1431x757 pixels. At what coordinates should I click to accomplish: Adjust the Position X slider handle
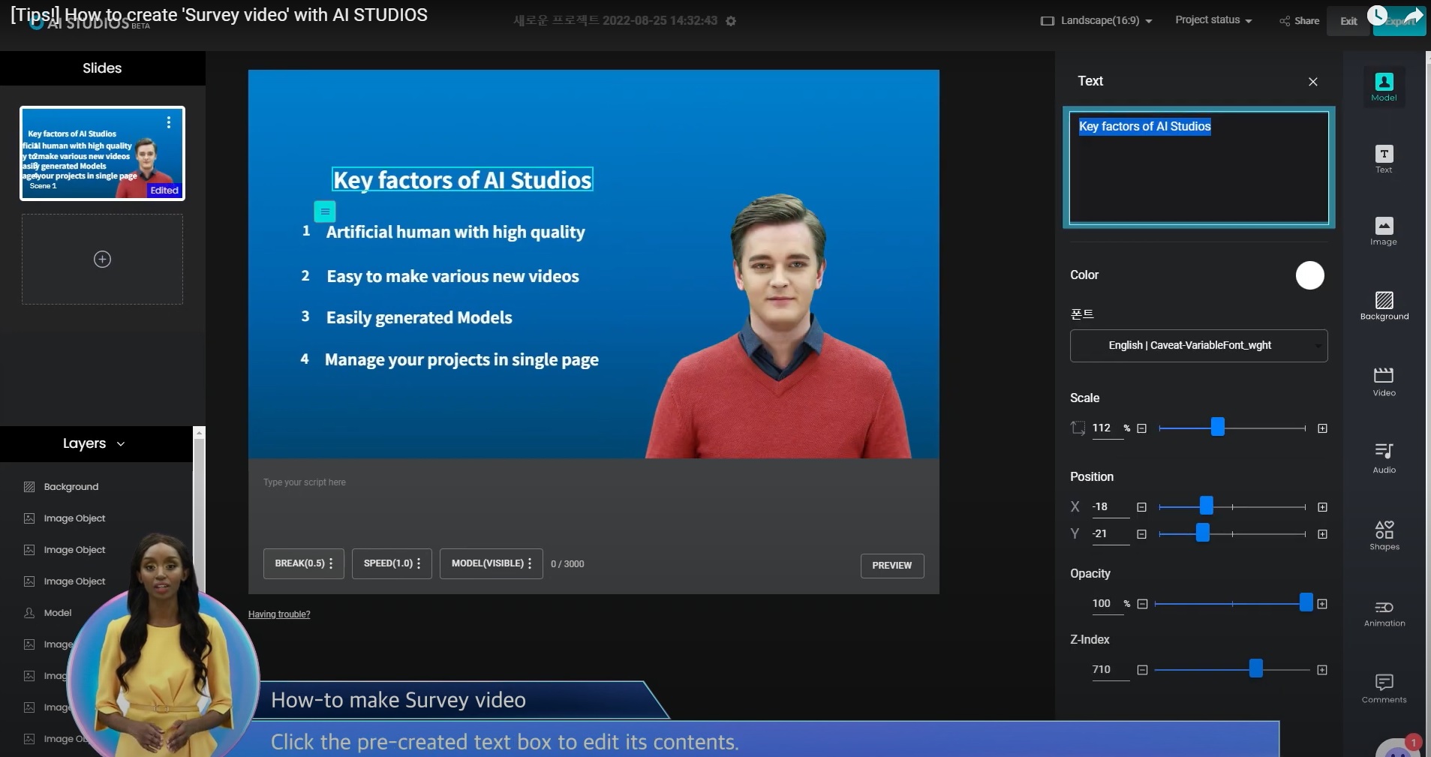pyautogui.click(x=1206, y=506)
